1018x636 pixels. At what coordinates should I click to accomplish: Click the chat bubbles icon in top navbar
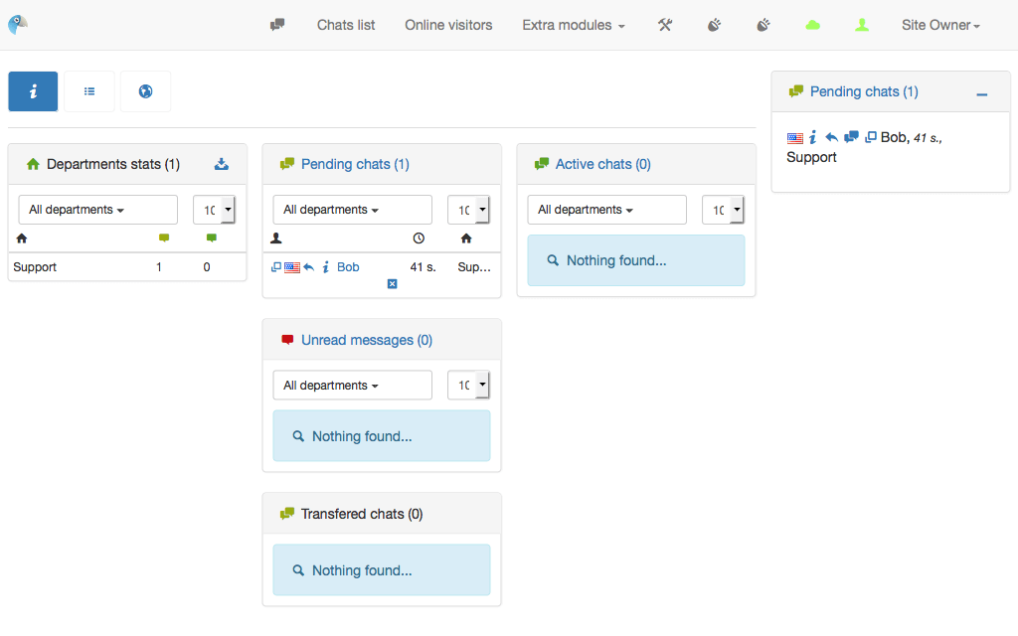click(x=277, y=25)
